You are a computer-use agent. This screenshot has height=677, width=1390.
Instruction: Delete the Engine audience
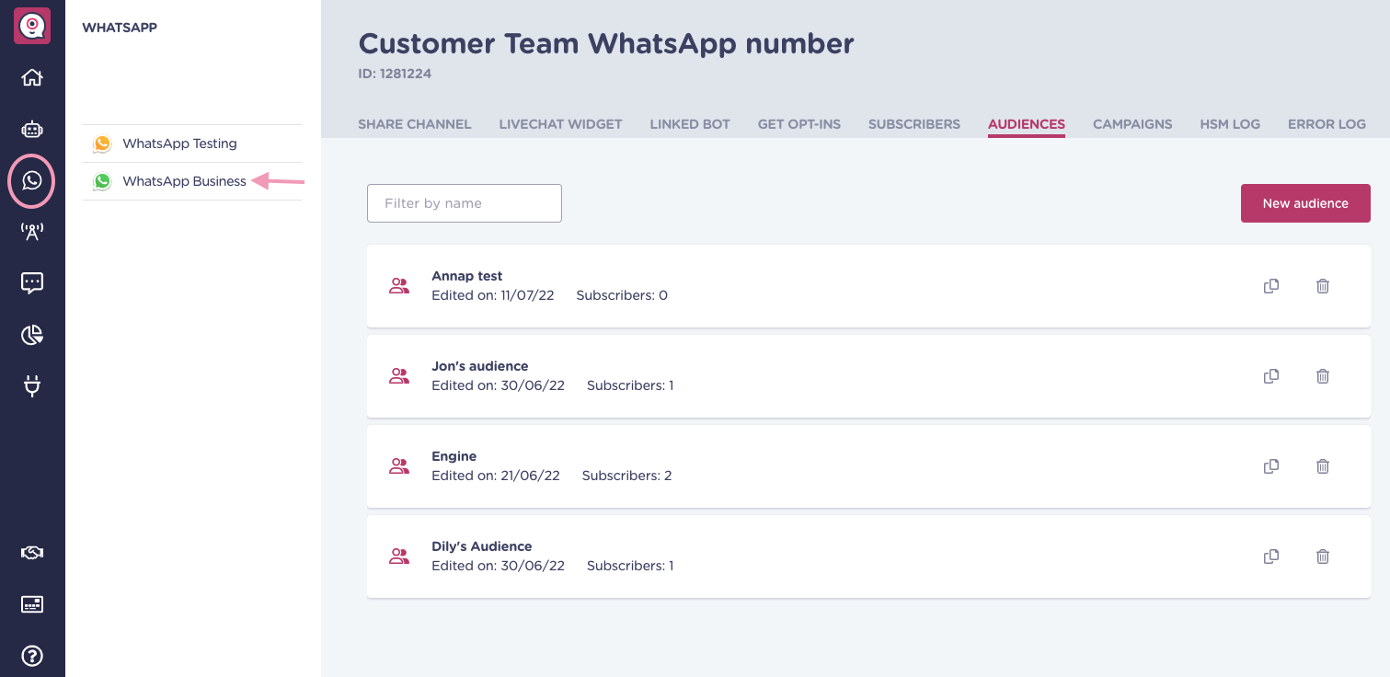pos(1323,466)
